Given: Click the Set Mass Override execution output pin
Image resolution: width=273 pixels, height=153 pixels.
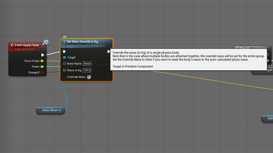Looking at the screenshot, I should 109,52.
